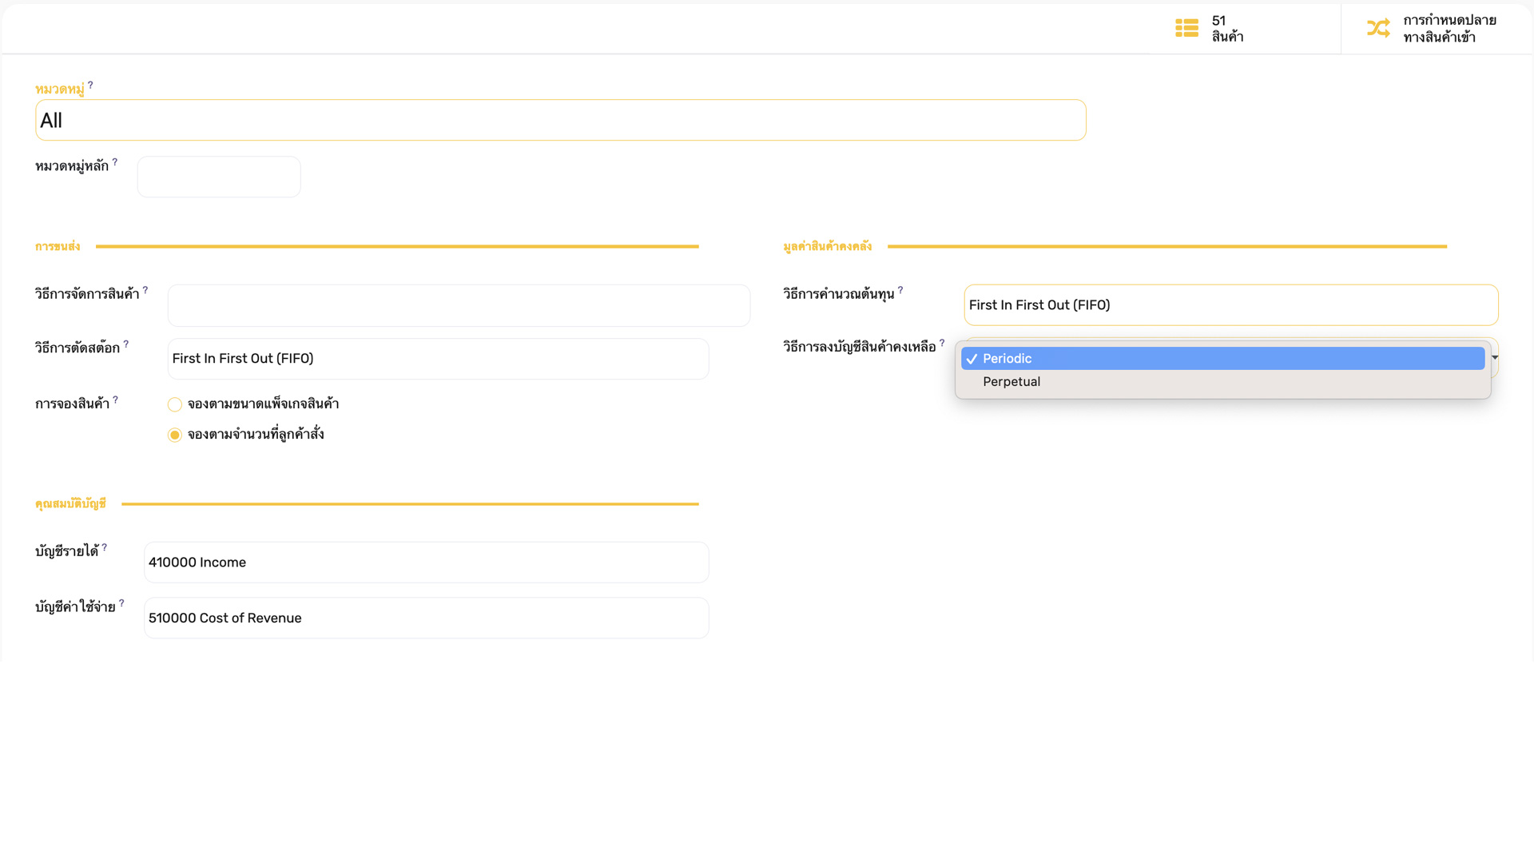
Task: Click the help question mark beside หมวดหมู่
Action: pyautogui.click(x=90, y=85)
